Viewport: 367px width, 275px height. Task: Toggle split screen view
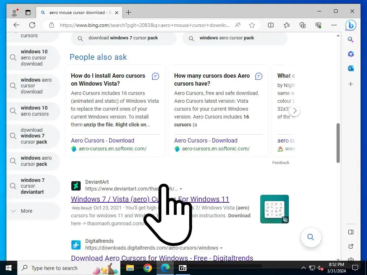pos(271,25)
